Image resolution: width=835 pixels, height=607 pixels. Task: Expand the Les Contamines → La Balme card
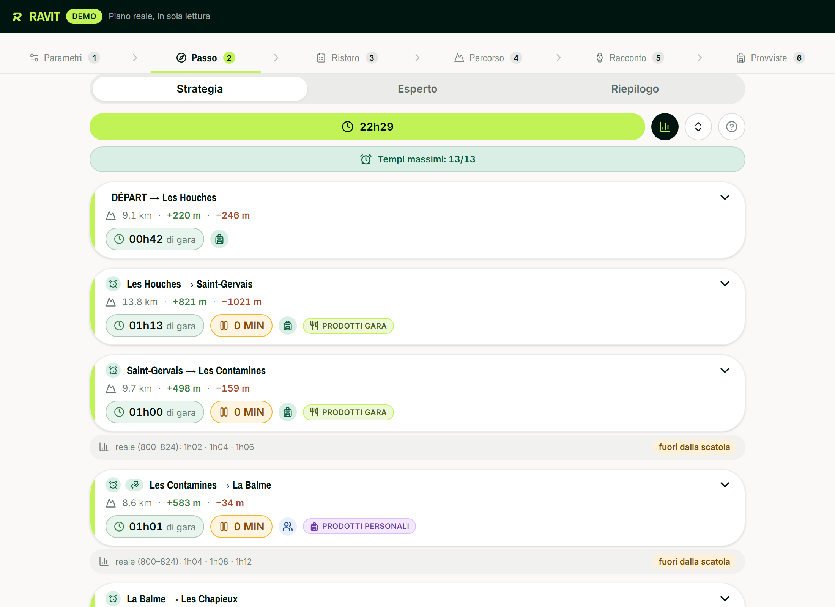coord(725,485)
